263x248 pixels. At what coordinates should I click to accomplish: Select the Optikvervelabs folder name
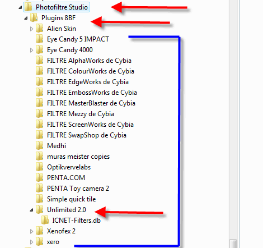69,167
